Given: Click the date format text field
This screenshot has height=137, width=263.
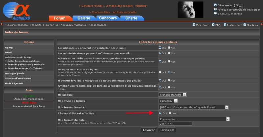Looking at the screenshot, I should [x=175, y=124].
